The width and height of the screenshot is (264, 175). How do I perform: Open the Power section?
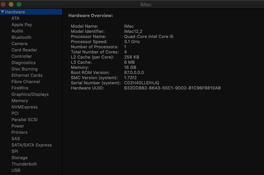(18, 126)
